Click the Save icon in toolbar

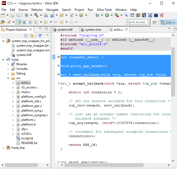[x=13, y=15]
